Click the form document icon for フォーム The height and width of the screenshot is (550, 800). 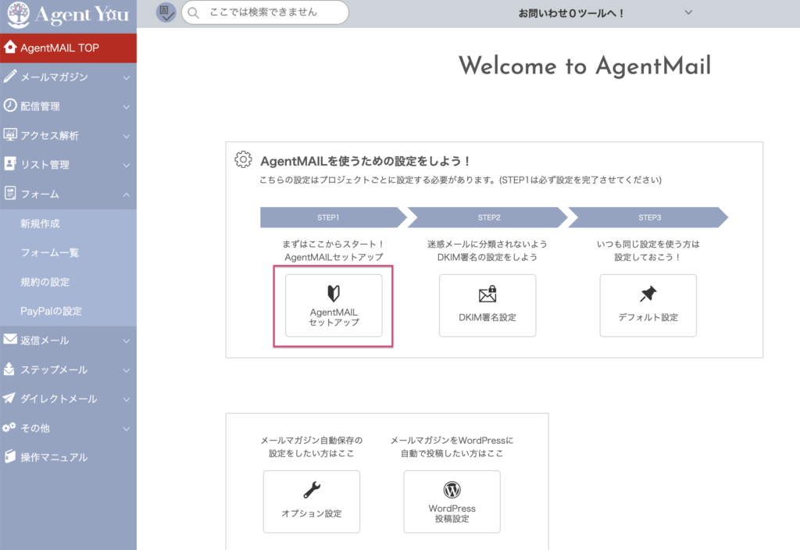tap(9, 194)
